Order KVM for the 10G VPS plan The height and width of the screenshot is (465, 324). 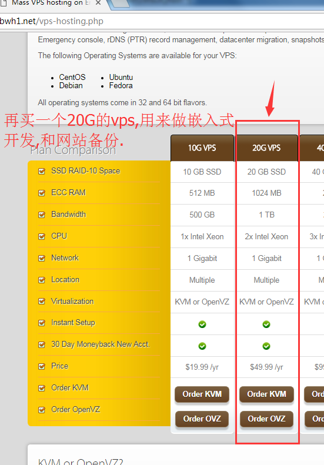click(x=202, y=394)
